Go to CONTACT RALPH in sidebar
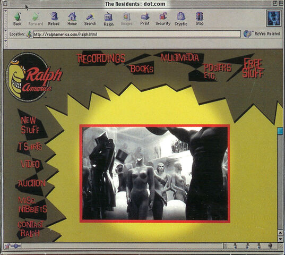The image size is (285, 255). click(x=30, y=229)
